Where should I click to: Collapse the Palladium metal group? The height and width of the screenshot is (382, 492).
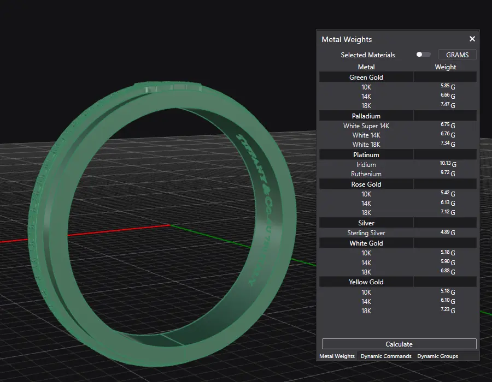pos(366,116)
